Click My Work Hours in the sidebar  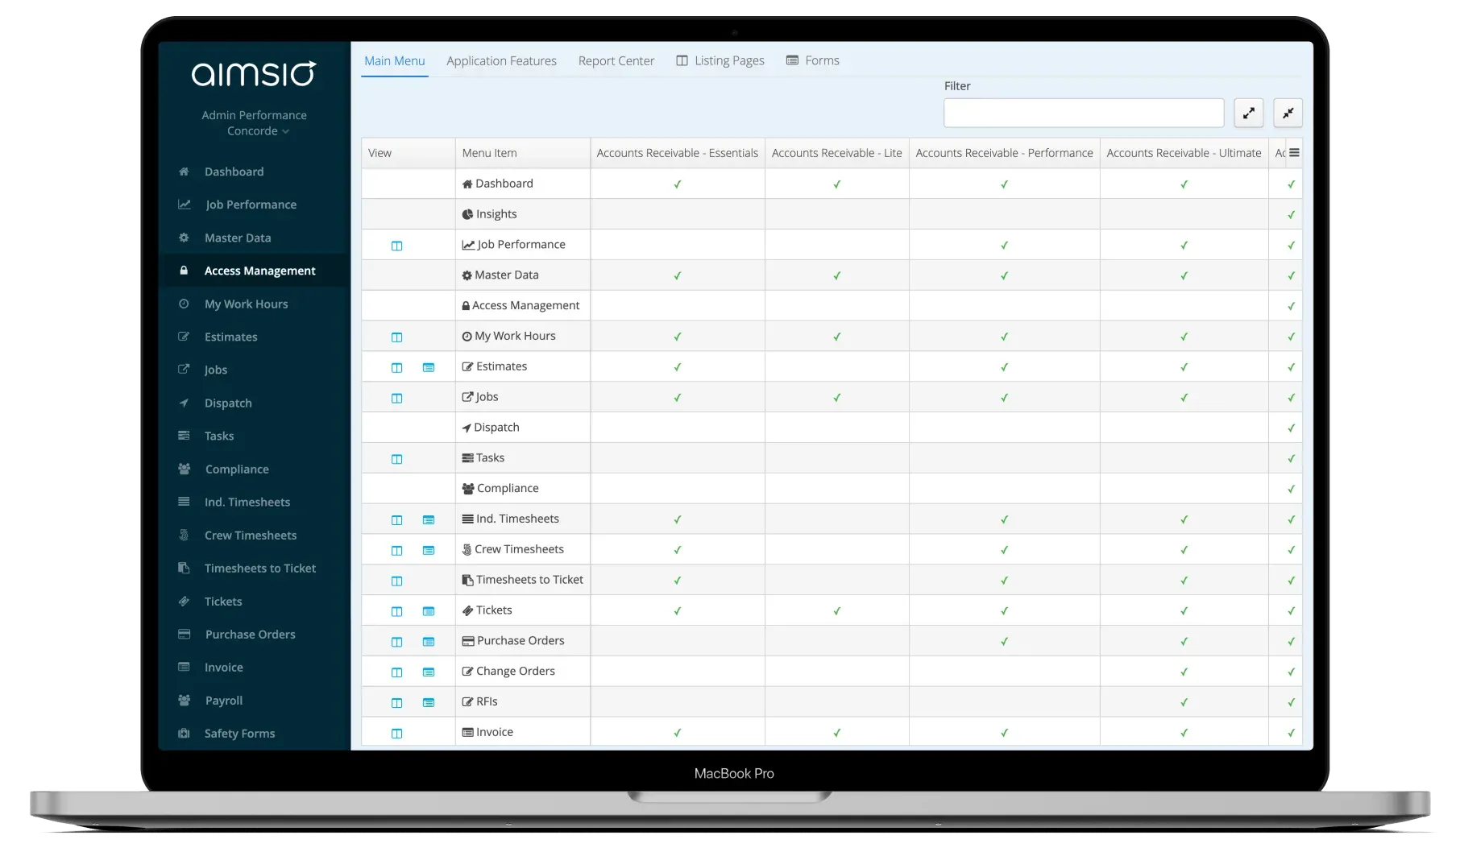click(246, 304)
